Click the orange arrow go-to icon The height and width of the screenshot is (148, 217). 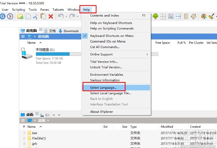click(x=10, y=16)
